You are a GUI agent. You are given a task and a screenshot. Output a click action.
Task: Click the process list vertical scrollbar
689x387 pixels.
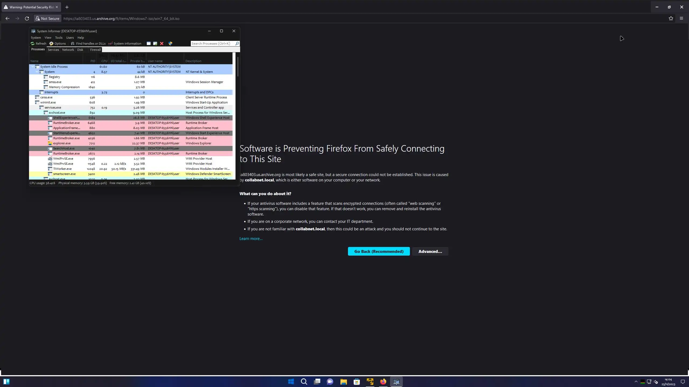pyautogui.click(x=238, y=67)
